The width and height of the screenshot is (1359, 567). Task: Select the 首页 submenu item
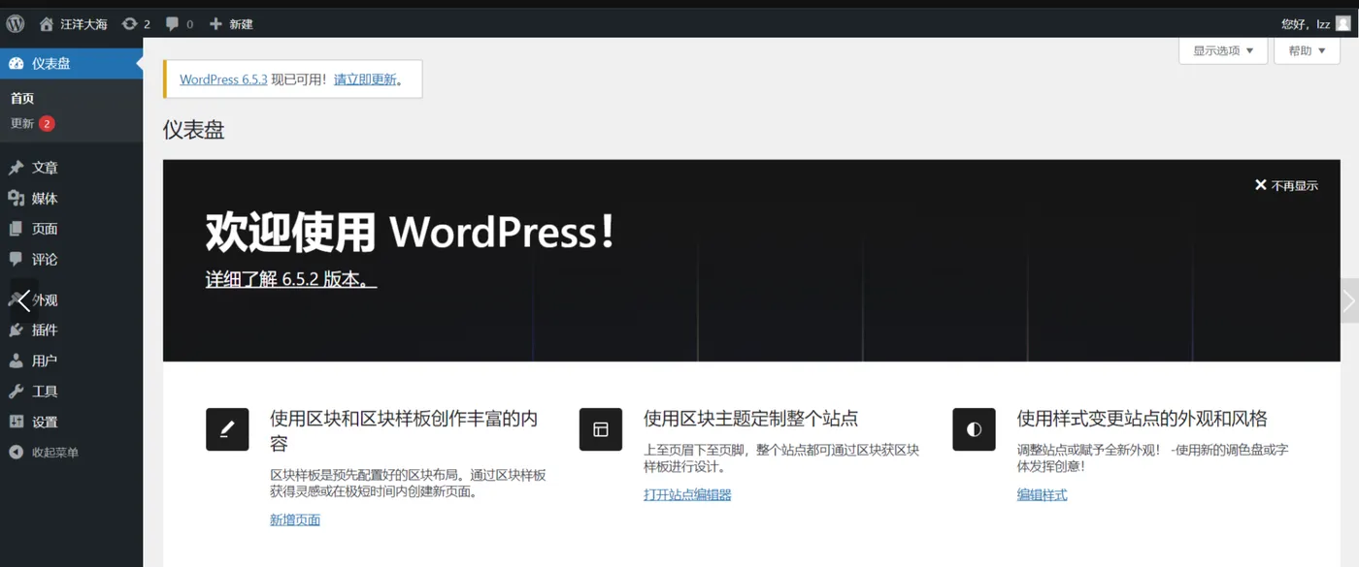22,99
